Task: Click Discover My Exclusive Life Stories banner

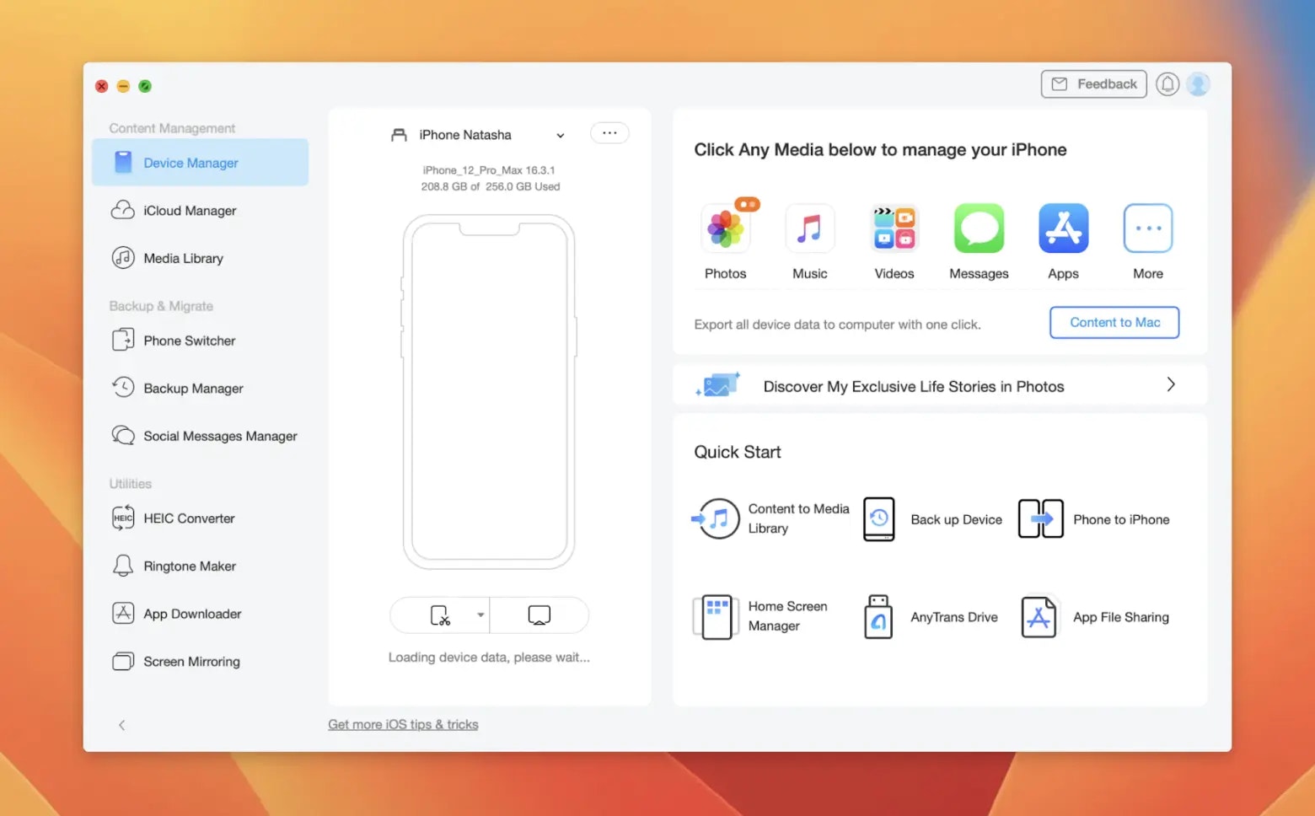Action: click(x=940, y=386)
